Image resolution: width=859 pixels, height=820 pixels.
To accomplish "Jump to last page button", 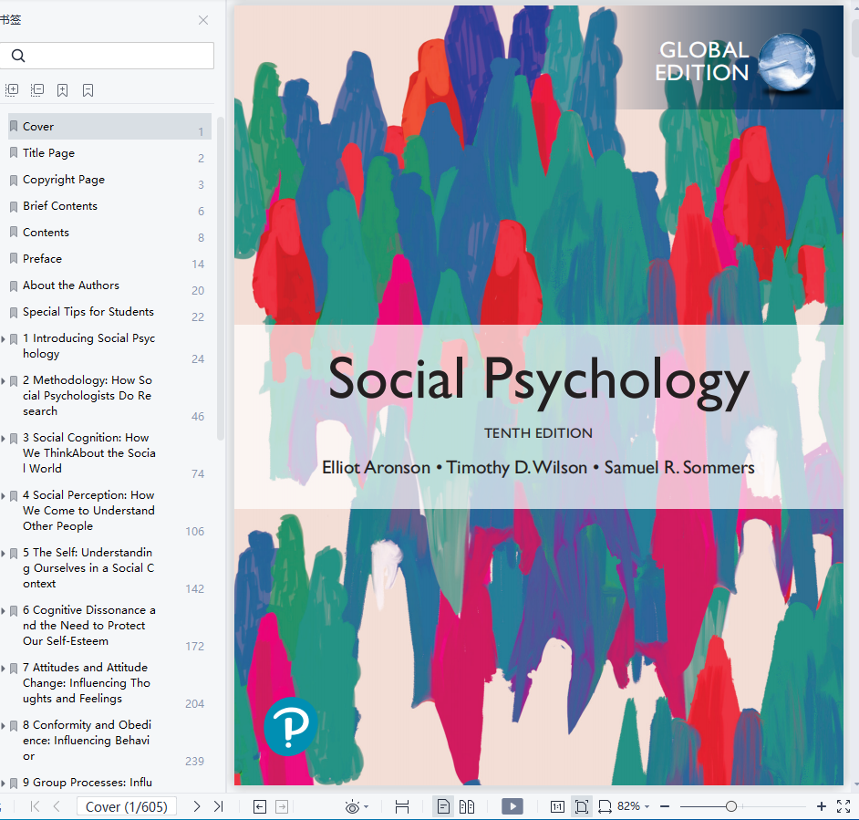I will (219, 806).
